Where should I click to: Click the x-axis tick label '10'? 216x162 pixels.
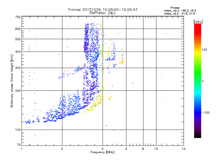(156, 149)
